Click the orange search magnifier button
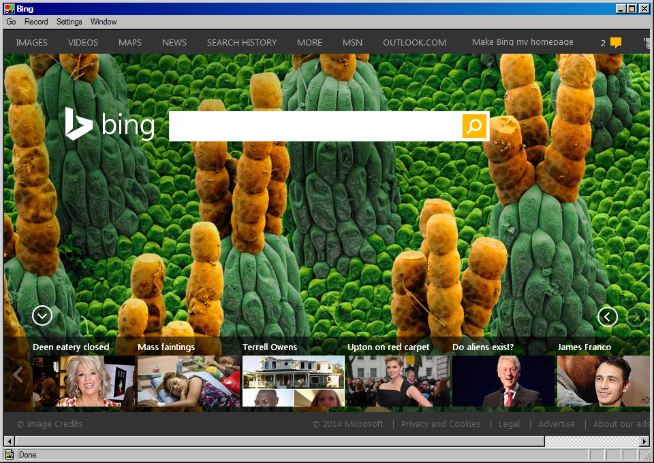654x463 pixels. (475, 126)
